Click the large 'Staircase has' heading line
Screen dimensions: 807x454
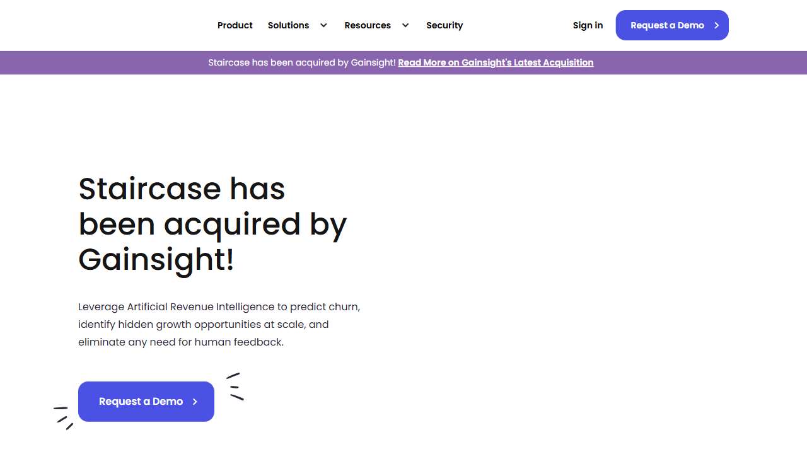(182, 189)
